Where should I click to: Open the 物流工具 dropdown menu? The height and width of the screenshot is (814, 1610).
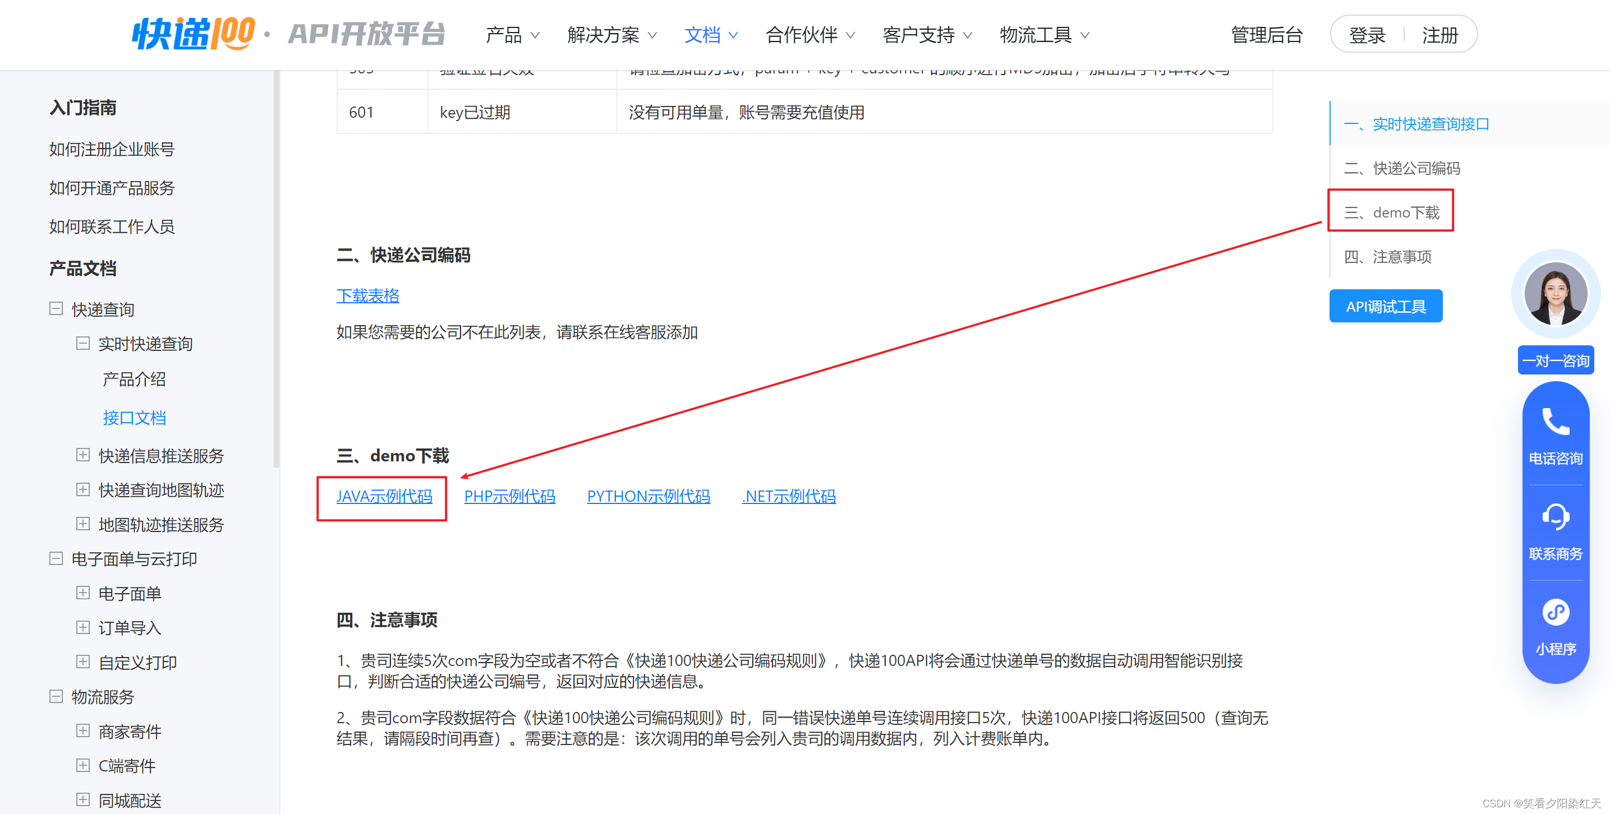point(1045,35)
